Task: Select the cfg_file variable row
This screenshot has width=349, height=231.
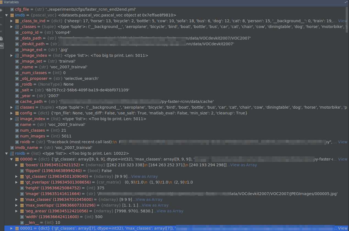Action: [176, 9]
